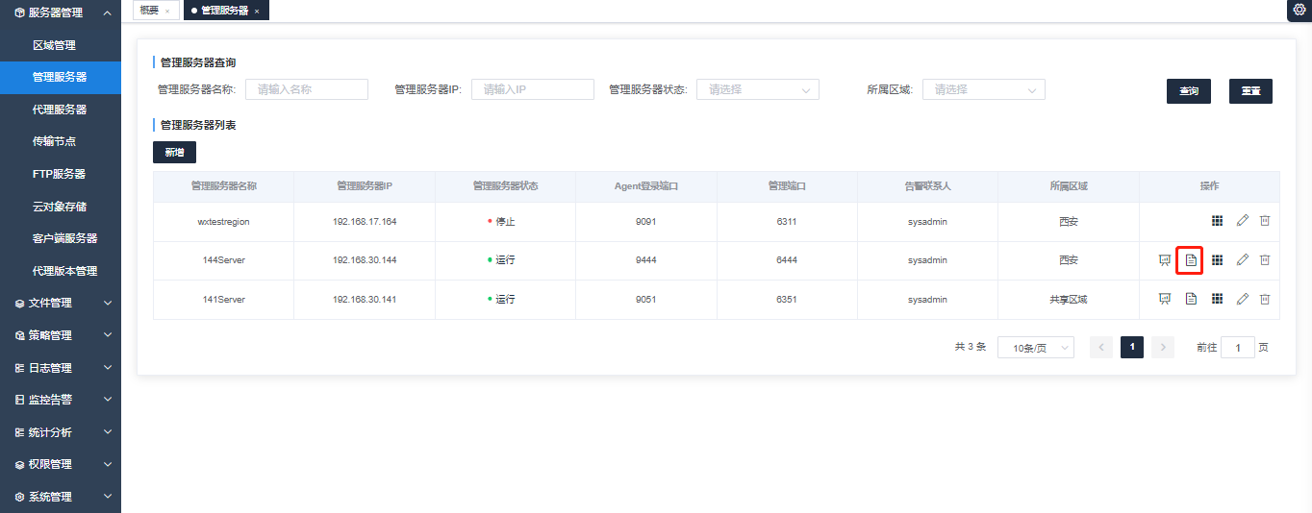Click the 查询 search button
The width and height of the screenshot is (1312, 513).
point(1188,91)
